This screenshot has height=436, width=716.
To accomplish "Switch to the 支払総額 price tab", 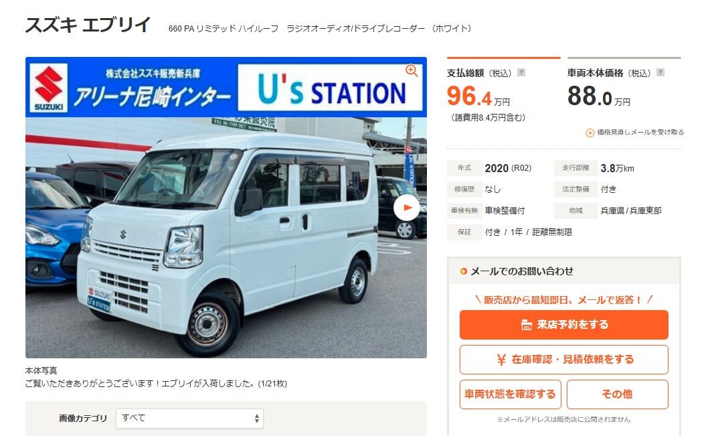I will [x=504, y=90].
